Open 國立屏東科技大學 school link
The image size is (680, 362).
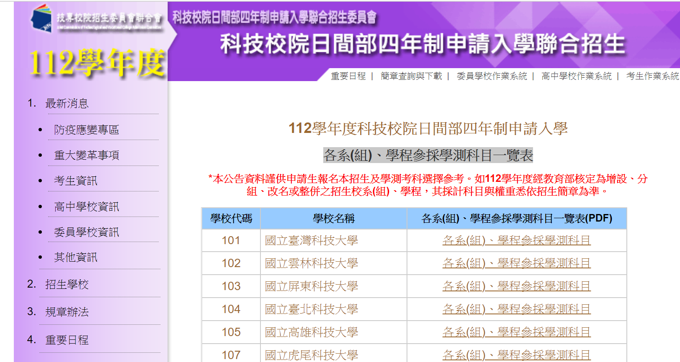[312, 286]
